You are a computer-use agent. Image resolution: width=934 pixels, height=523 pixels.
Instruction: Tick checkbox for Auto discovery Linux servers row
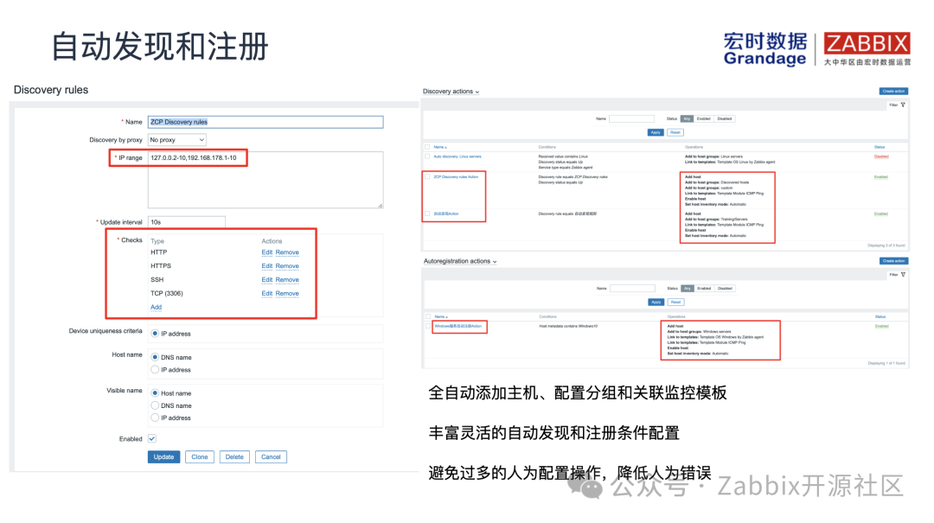pyautogui.click(x=427, y=156)
